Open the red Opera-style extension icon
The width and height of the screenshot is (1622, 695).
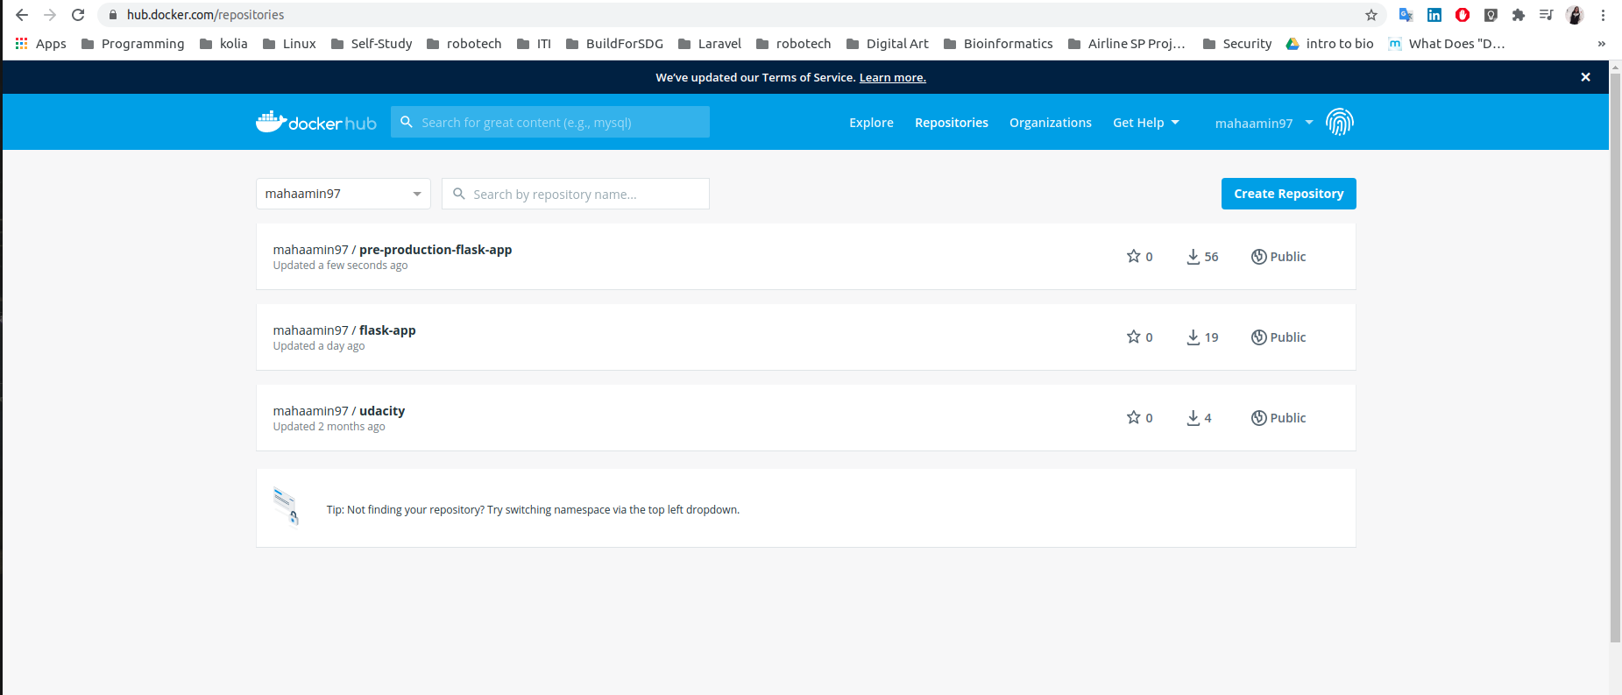(x=1463, y=15)
